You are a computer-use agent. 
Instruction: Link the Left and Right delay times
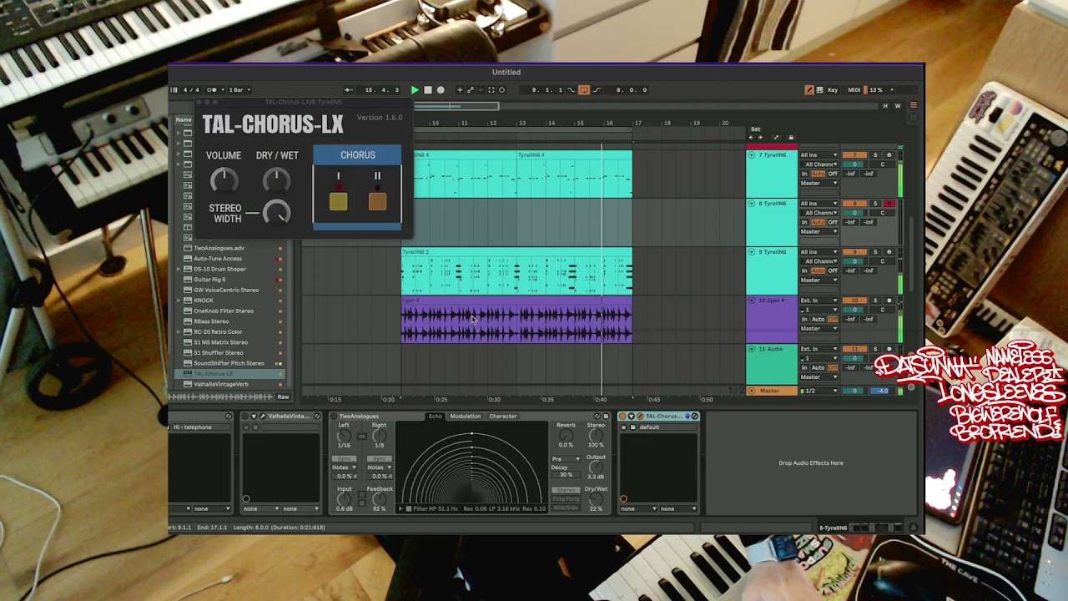pyautogui.click(x=361, y=436)
